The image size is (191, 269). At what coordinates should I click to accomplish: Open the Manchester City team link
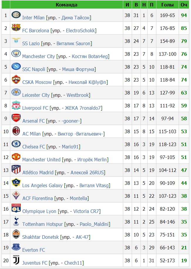click(x=39, y=56)
